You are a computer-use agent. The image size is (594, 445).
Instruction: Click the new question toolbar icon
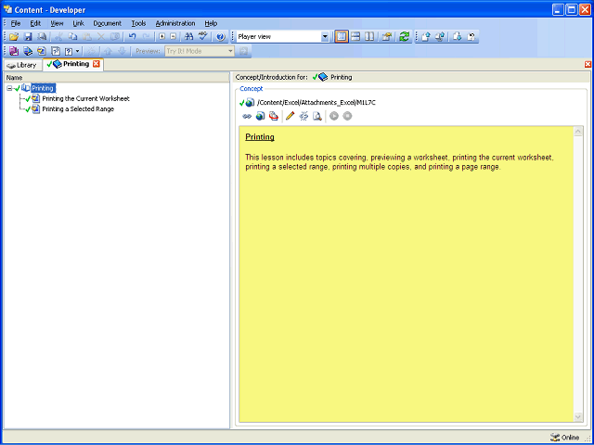click(x=56, y=51)
